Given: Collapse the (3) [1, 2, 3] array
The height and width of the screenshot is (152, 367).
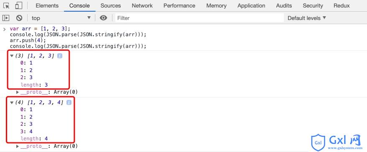Looking at the screenshot, I should [x=12, y=56].
